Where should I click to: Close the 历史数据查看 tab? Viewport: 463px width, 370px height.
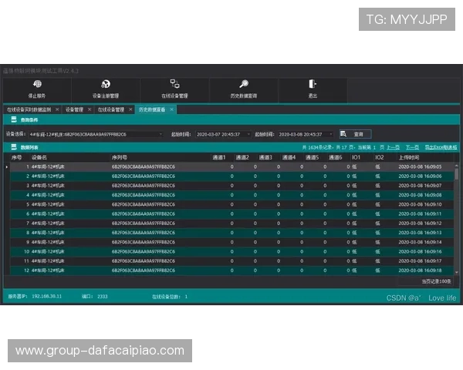(171, 109)
